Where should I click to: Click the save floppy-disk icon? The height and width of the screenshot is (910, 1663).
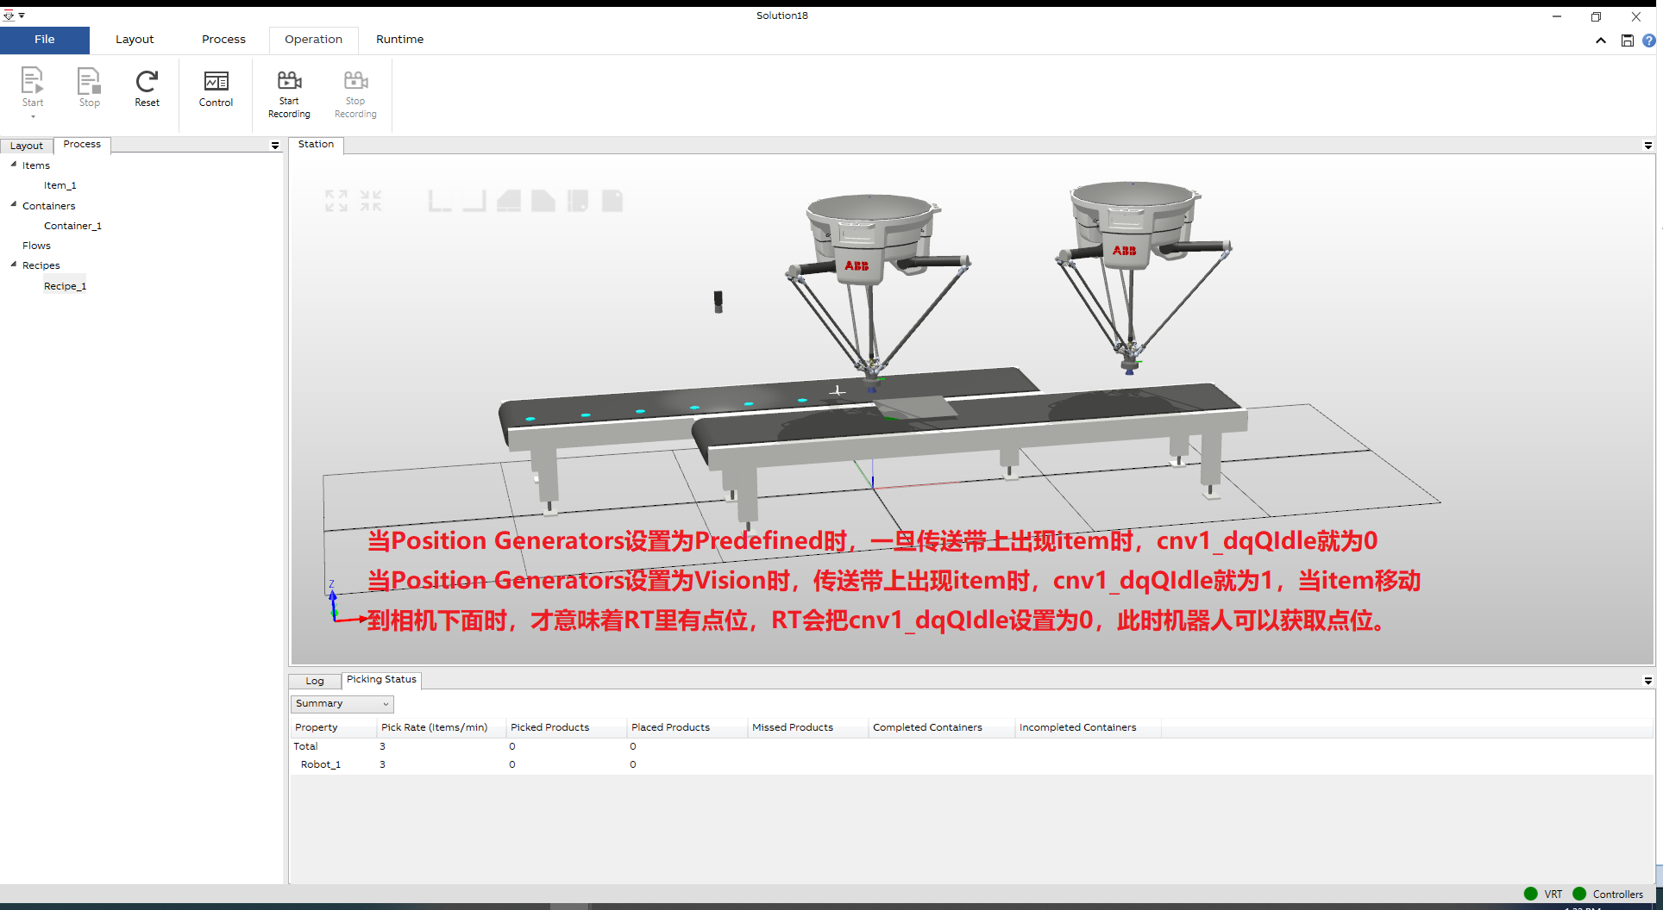(x=1628, y=41)
